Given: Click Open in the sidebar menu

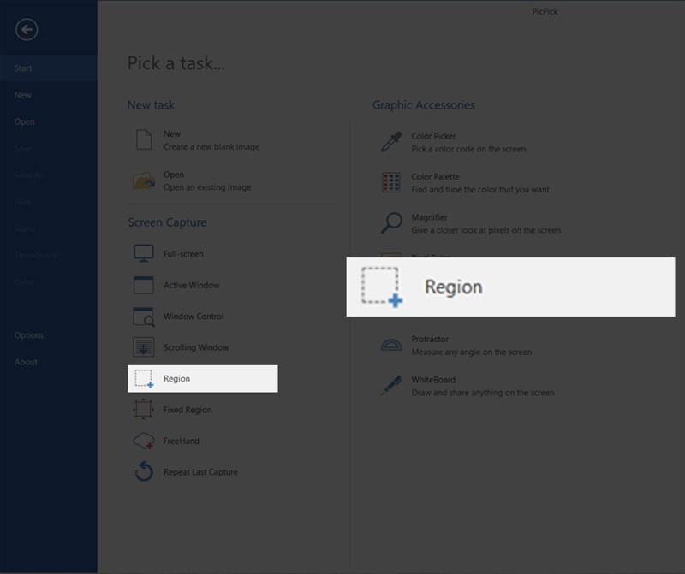Looking at the screenshot, I should click(x=25, y=121).
